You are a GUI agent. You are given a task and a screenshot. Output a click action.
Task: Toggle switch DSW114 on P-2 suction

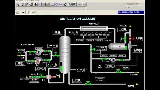click(30, 63)
